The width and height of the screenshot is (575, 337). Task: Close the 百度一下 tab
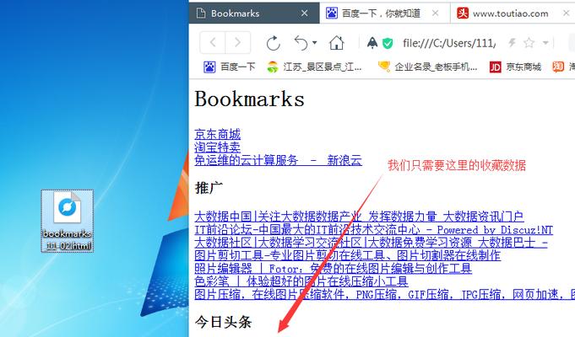pyautogui.click(x=436, y=13)
